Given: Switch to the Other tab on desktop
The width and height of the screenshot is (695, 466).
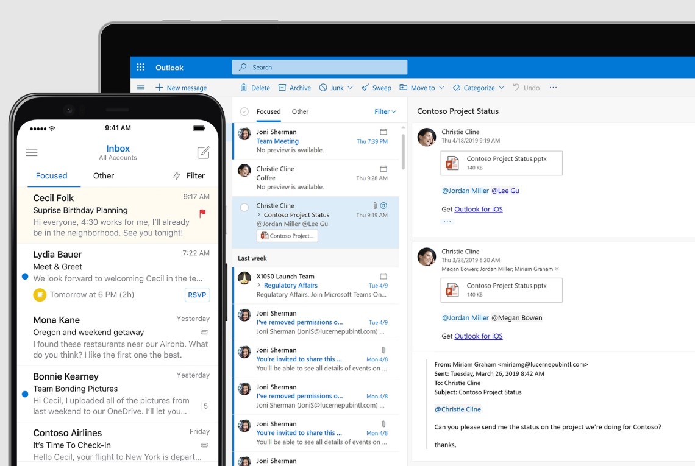Looking at the screenshot, I should [x=300, y=111].
